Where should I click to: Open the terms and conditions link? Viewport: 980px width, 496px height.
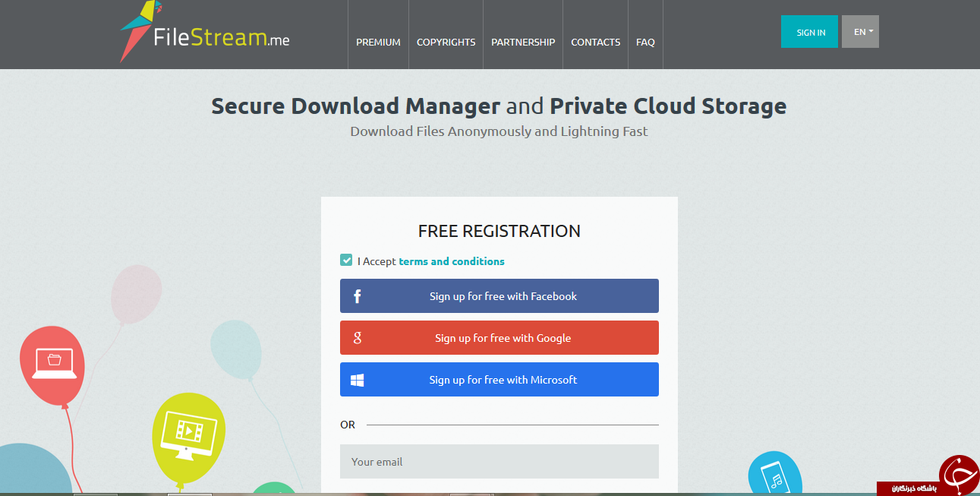pyautogui.click(x=452, y=261)
